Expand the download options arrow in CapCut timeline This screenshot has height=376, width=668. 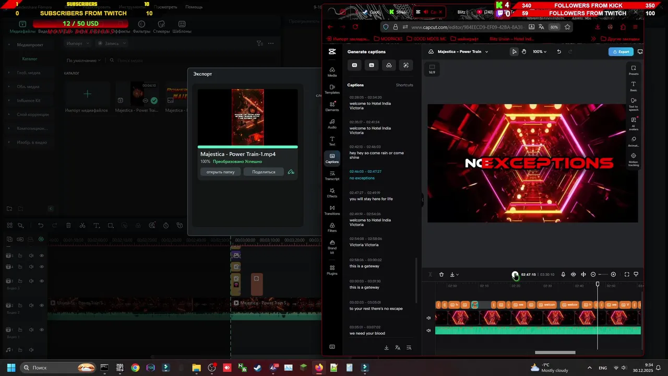pos(458,275)
